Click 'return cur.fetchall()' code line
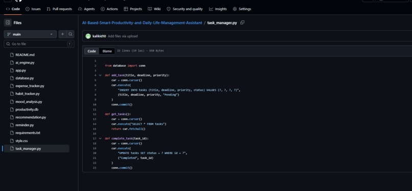 pos(128,129)
